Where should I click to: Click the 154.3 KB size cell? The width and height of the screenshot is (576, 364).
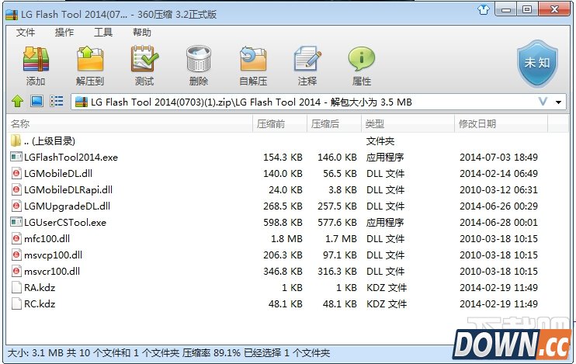283,158
